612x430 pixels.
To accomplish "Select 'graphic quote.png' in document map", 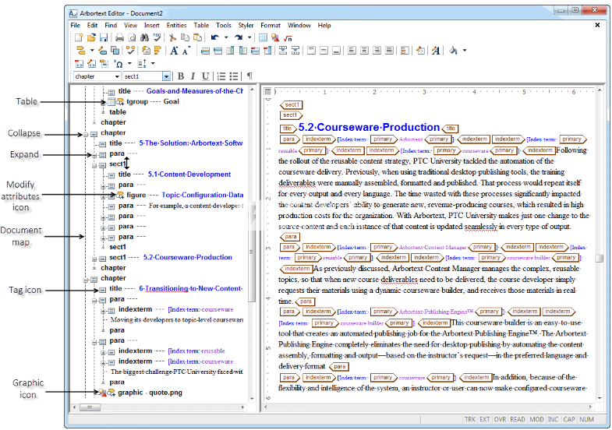I will click(x=150, y=393).
